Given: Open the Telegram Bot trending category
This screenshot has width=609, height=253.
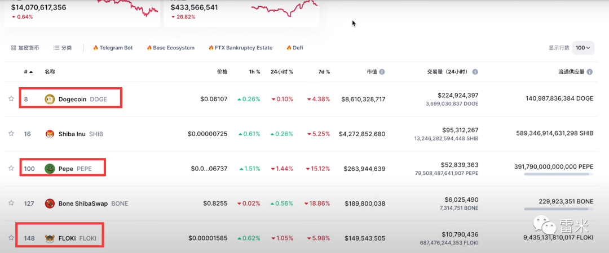Looking at the screenshot, I should point(113,48).
